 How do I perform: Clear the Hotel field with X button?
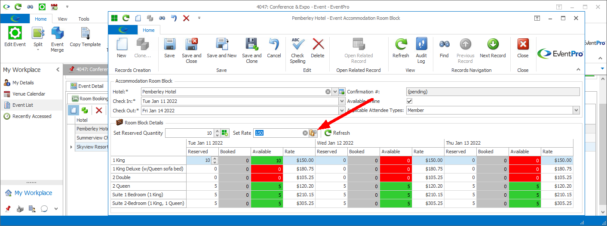point(328,92)
